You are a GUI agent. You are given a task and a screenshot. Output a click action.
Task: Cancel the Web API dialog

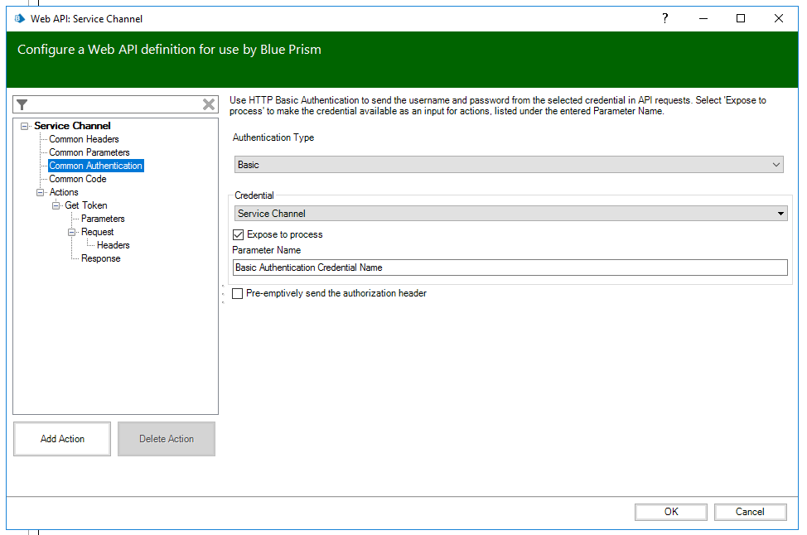[x=750, y=512]
